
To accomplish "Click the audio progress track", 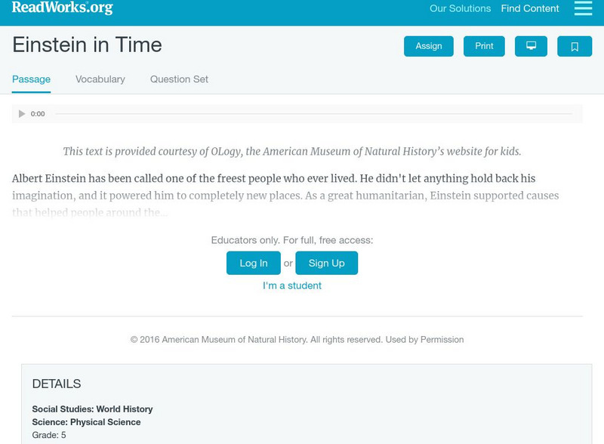I will tap(313, 114).
